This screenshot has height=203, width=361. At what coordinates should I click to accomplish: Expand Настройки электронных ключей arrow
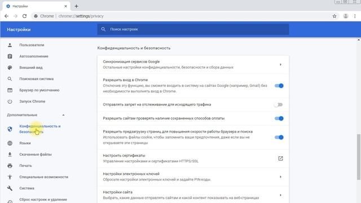[280, 176]
